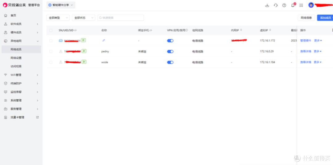Open 更多 dropdown in first hardware row

point(318,40)
